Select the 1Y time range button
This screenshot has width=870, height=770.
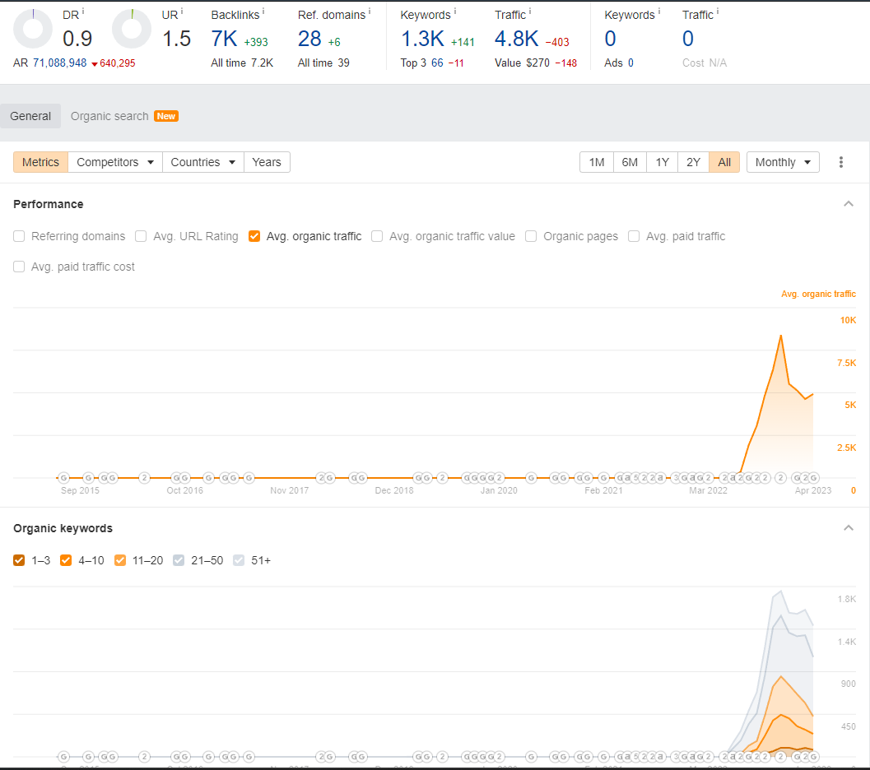[x=662, y=162]
